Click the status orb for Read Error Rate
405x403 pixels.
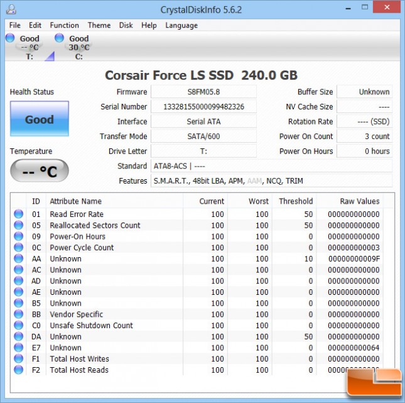pos(18,214)
